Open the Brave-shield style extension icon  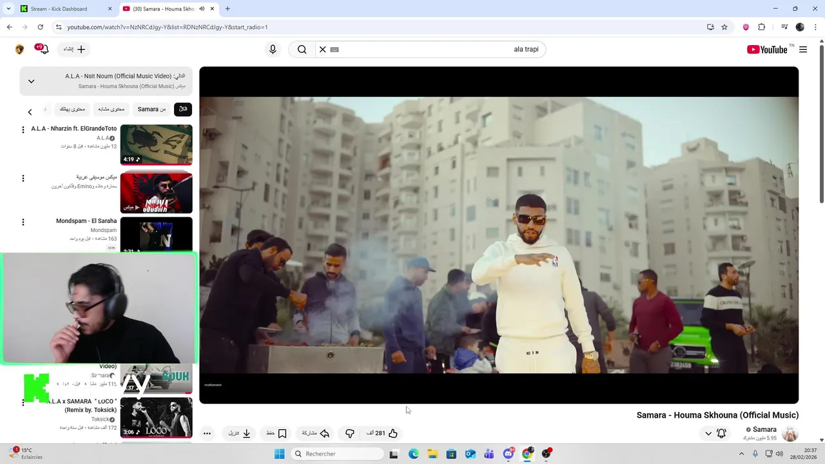746,27
